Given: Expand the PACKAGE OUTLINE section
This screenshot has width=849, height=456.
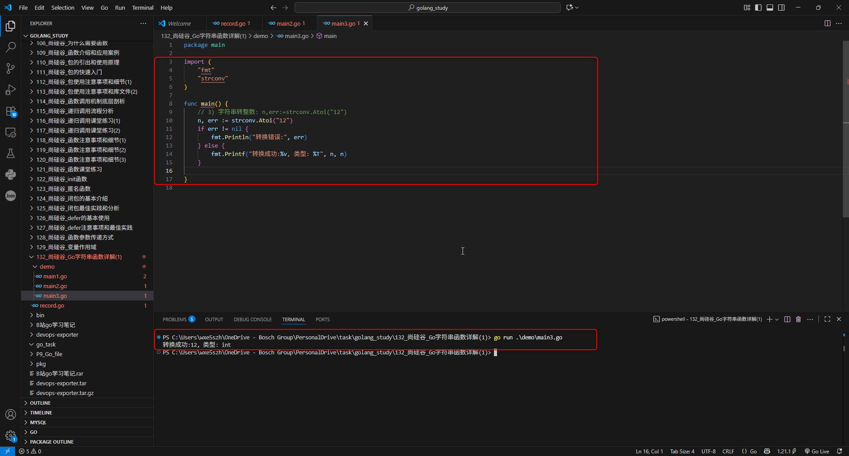Looking at the screenshot, I should [88, 442].
